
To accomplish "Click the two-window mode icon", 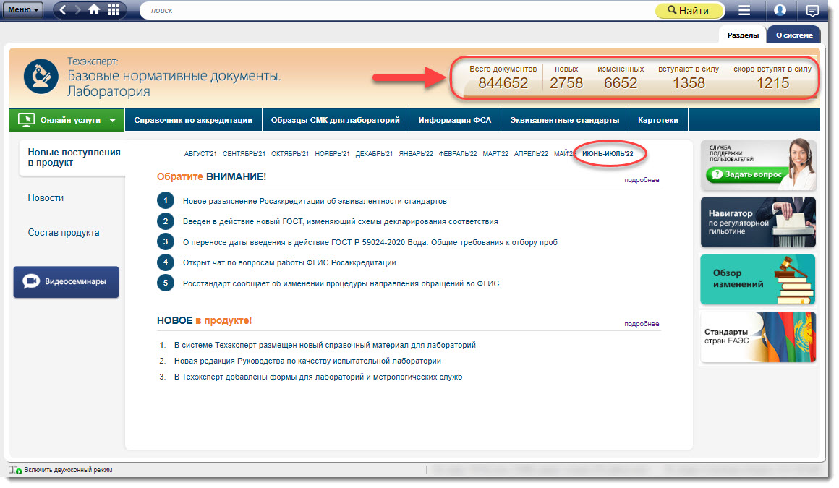I will (15, 470).
